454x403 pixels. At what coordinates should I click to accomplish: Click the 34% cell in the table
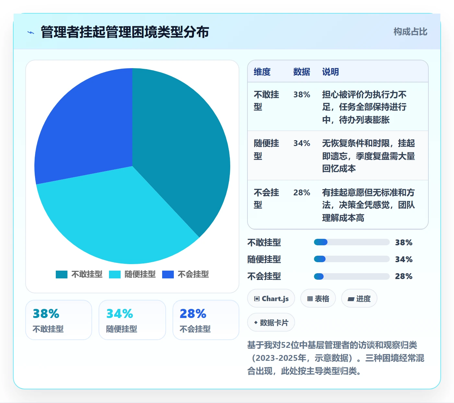pos(302,143)
